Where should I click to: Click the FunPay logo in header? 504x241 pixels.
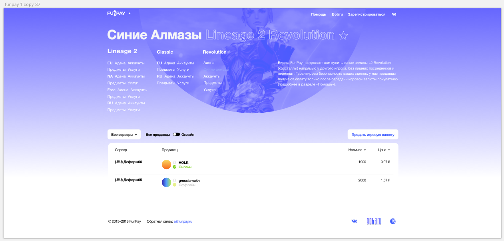116,14
